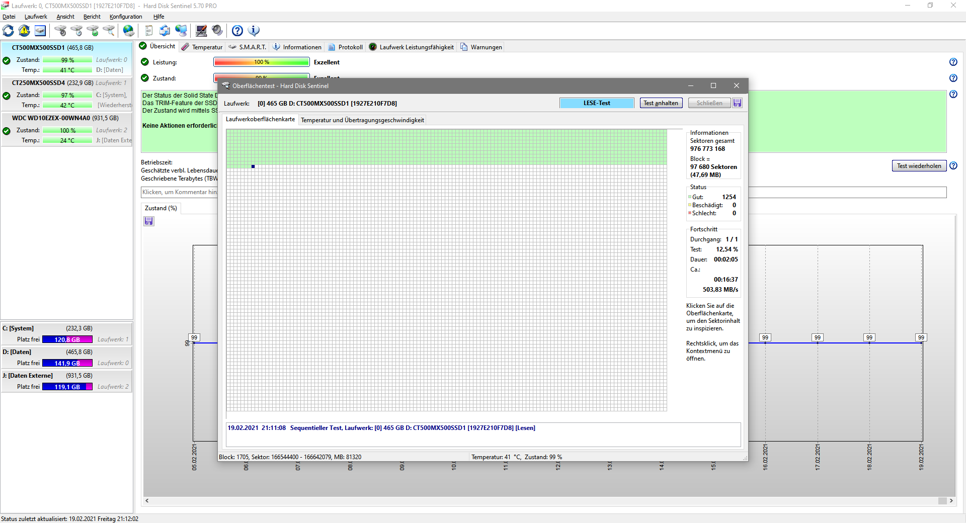The height and width of the screenshot is (523, 966).
Task: Click the 99 % Zustand bar of CT500MX500SSD1
Action: pyautogui.click(x=67, y=60)
